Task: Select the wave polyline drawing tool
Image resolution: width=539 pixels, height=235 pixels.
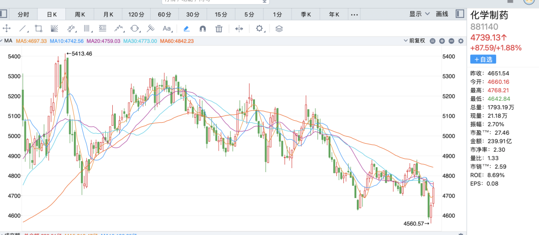Action: 119,28
